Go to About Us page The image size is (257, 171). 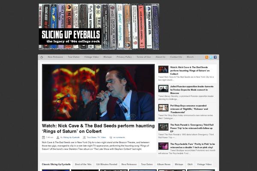(161, 57)
